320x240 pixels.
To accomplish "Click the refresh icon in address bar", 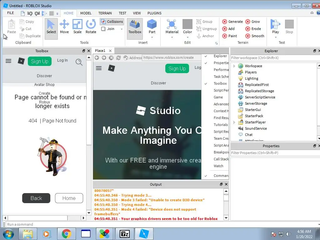I will coord(118,58).
